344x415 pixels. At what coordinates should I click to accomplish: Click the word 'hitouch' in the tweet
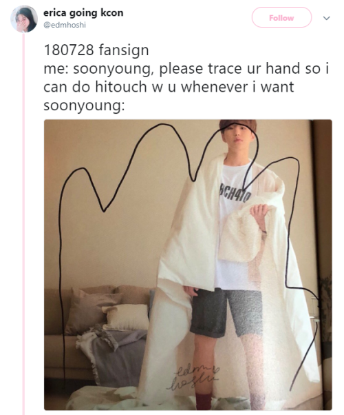pos(120,87)
